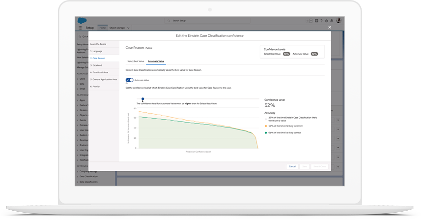Click the Save & Close button
Viewport: 421px width, 220px height.
point(319,166)
